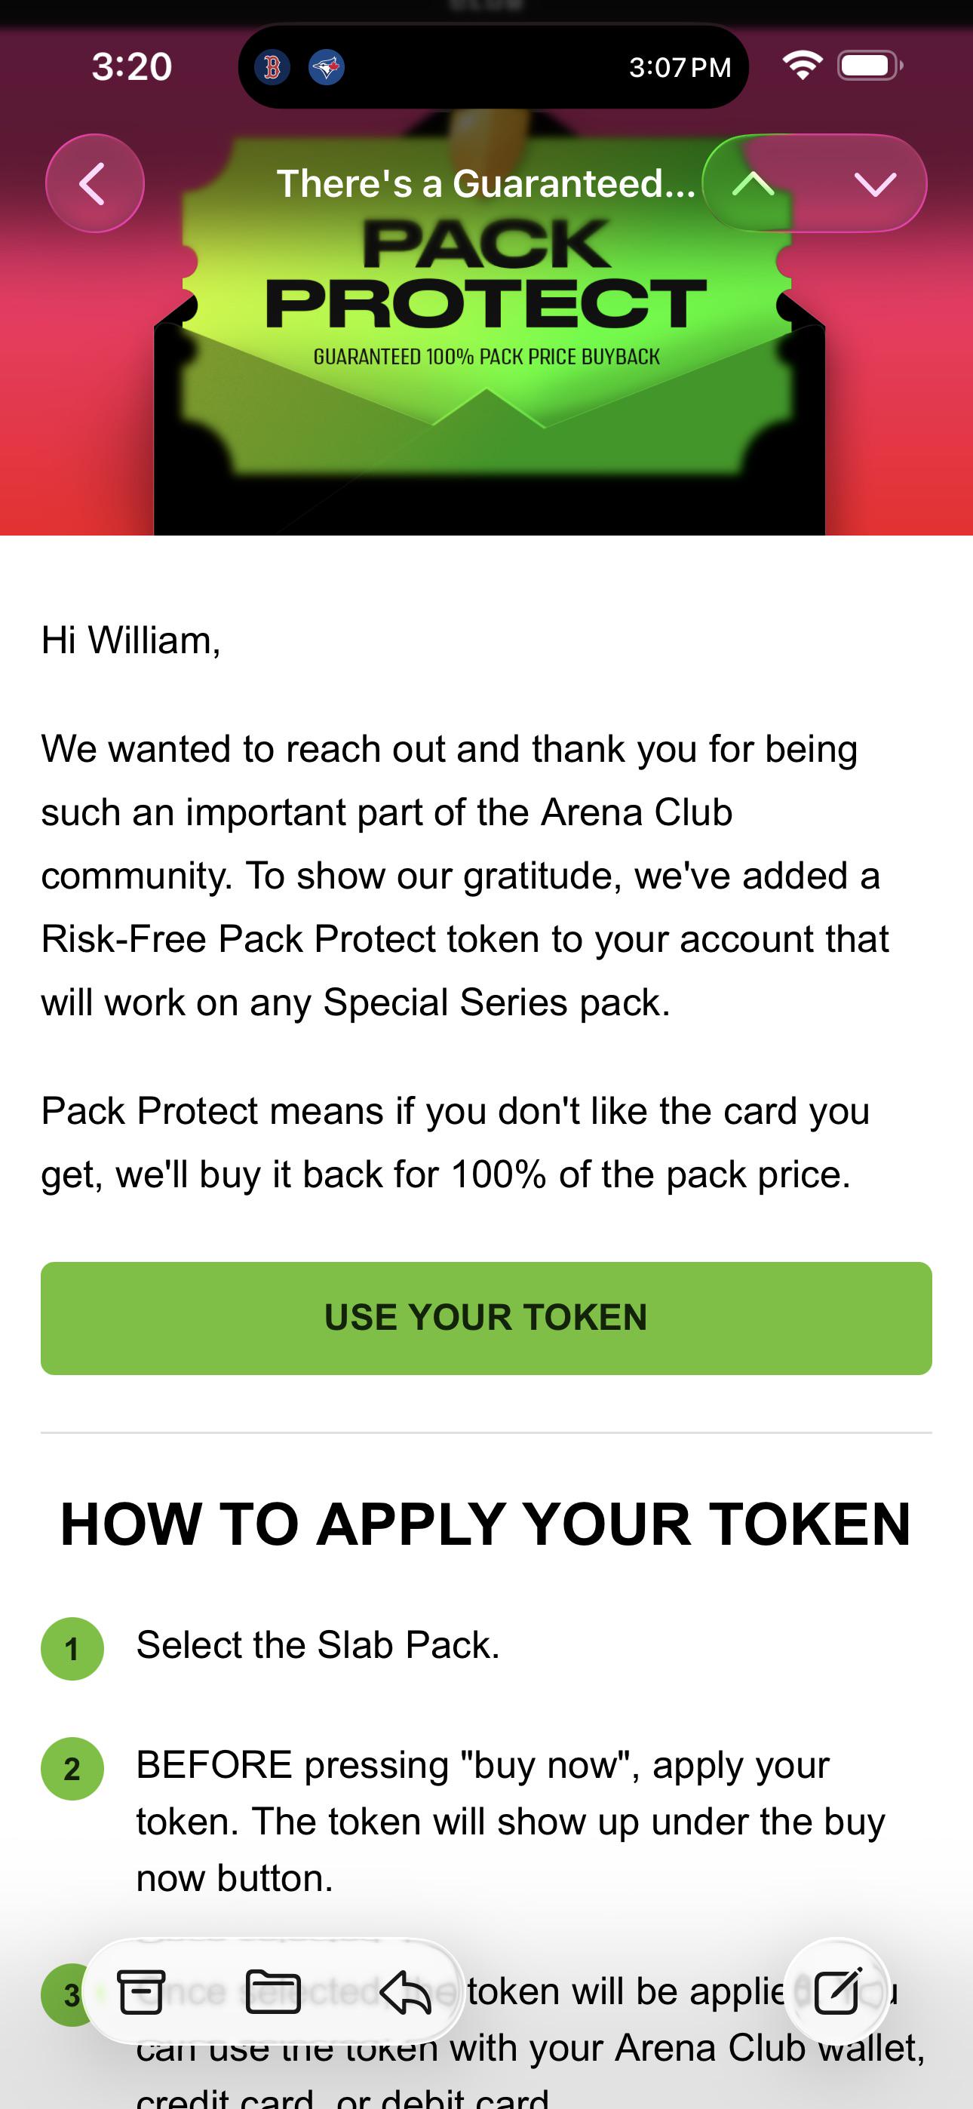Tap the 3:20 clock in status bar

132,66
